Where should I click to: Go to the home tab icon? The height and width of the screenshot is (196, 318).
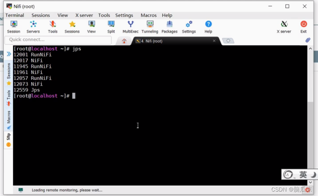coord(124,41)
